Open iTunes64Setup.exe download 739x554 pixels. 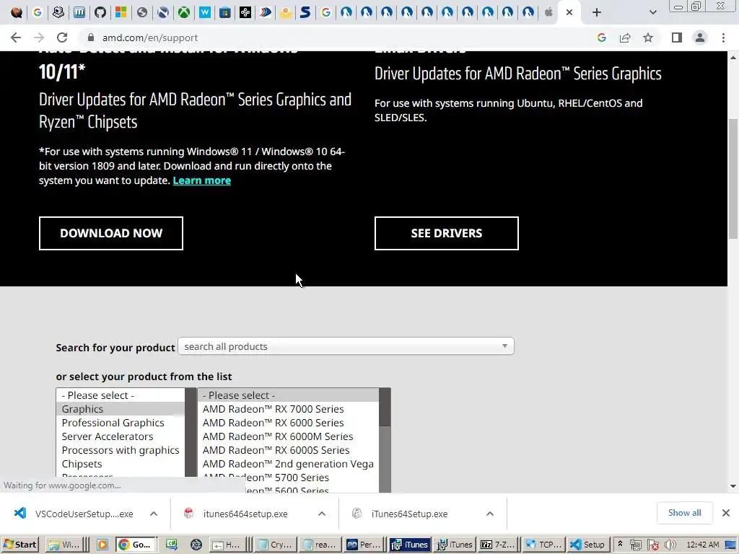point(401,514)
